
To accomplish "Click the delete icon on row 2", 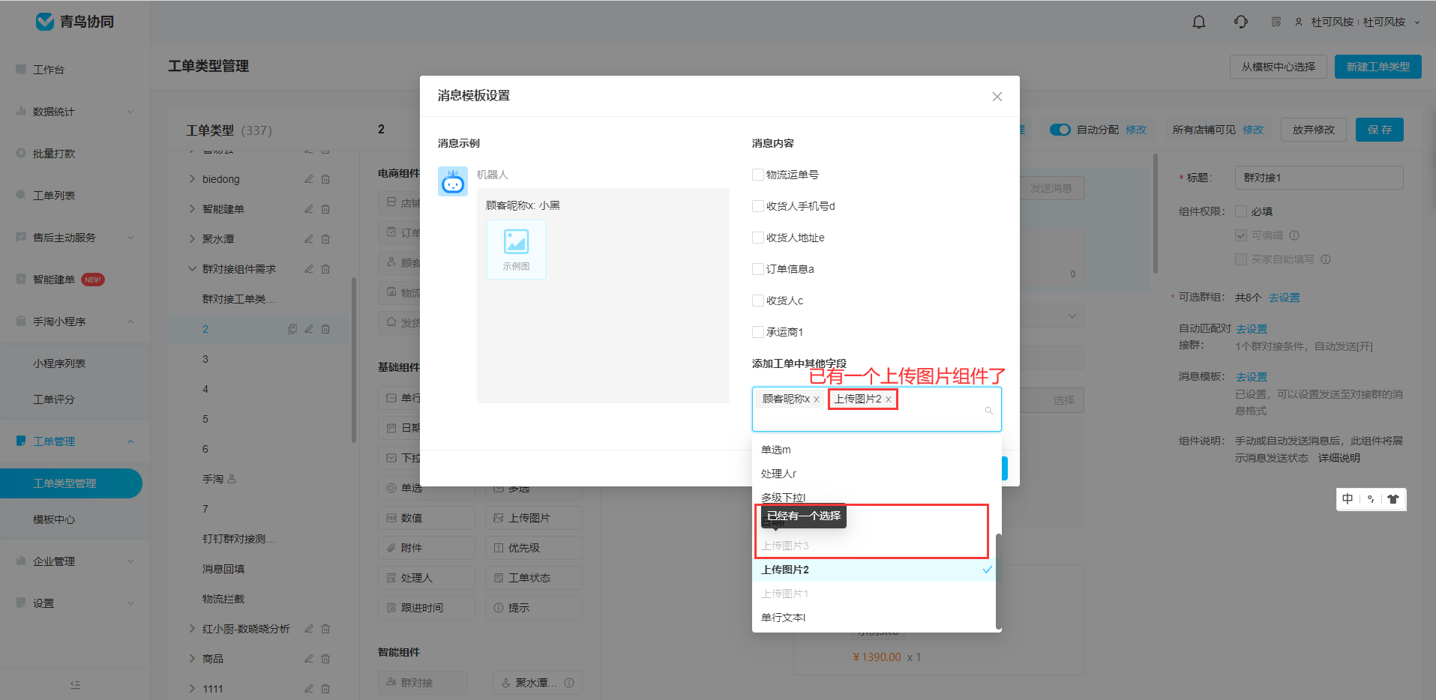I will pos(325,329).
